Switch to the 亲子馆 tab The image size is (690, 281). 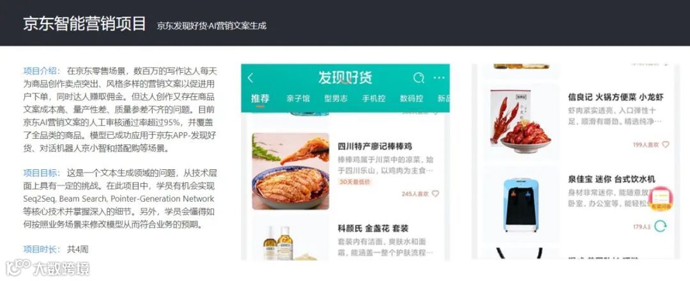pyautogui.click(x=298, y=98)
